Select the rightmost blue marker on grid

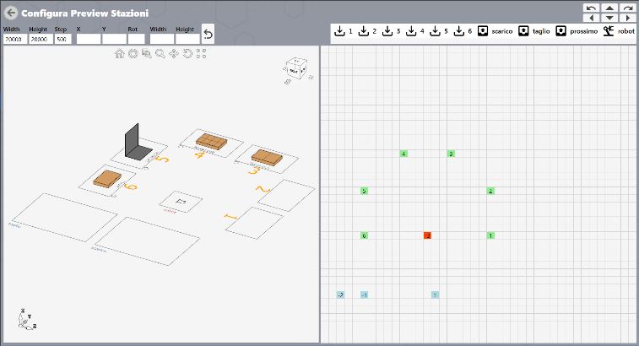point(436,295)
